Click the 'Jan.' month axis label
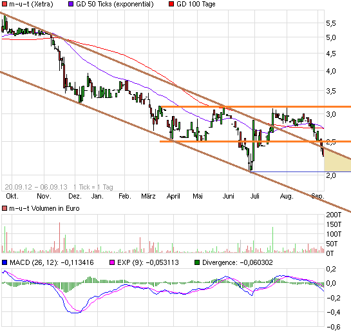This screenshot has height=332, width=351. pyautogui.click(x=97, y=196)
